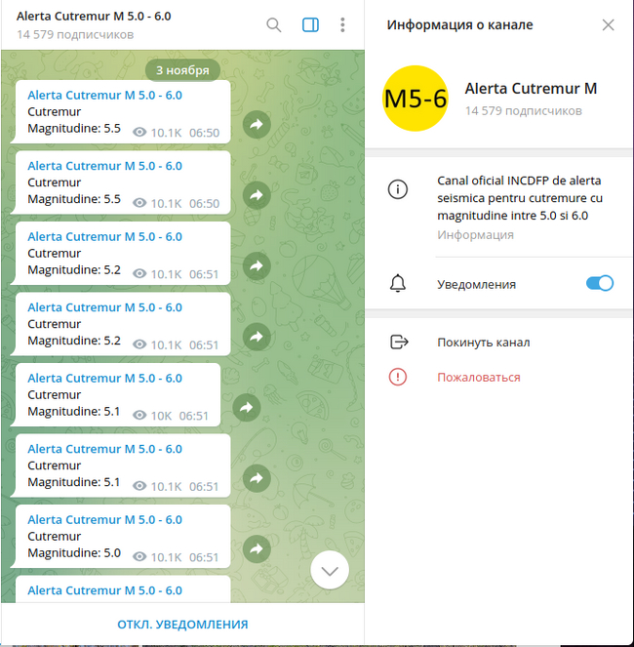Jump to latest messages with down chevron
The image size is (634, 647).
point(330,570)
